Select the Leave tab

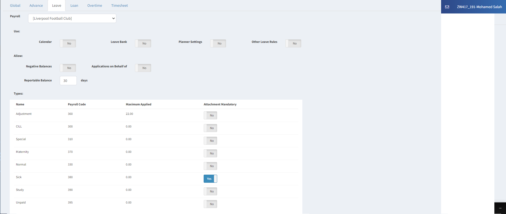click(57, 5)
